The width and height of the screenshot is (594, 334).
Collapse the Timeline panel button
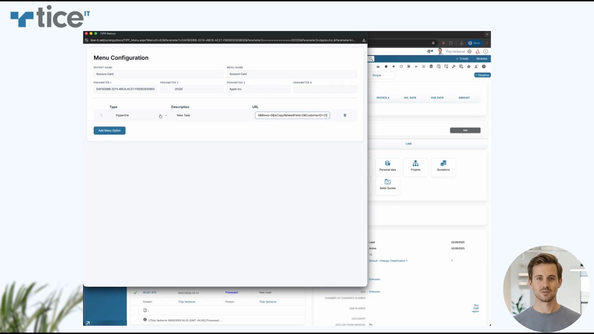pyautogui.click(x=482, y=75)
